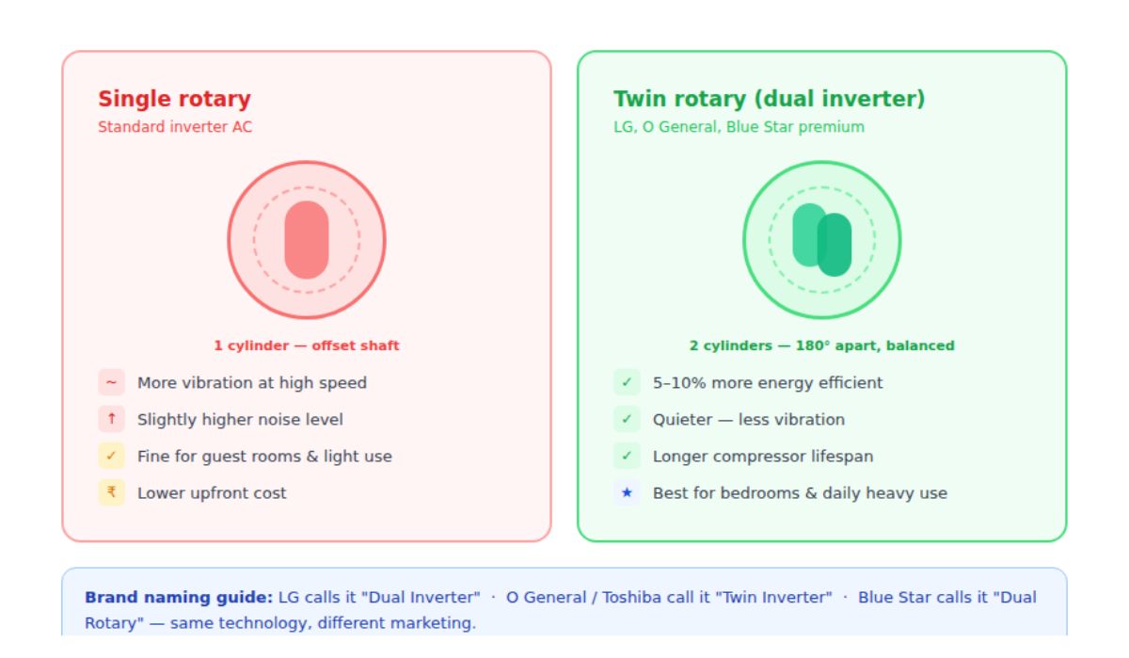Click the green check beside Longer compressor lifespan
Viewport: 1129px width, 658px height.
(628, 456)
